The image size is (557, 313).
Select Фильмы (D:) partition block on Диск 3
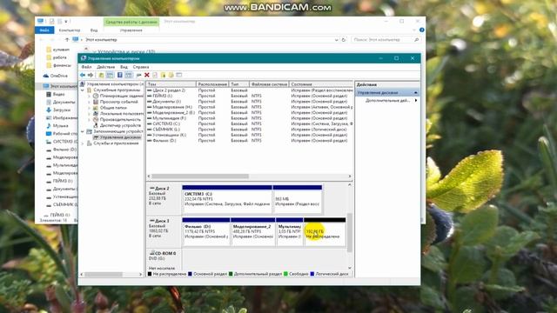click(206, 232)
